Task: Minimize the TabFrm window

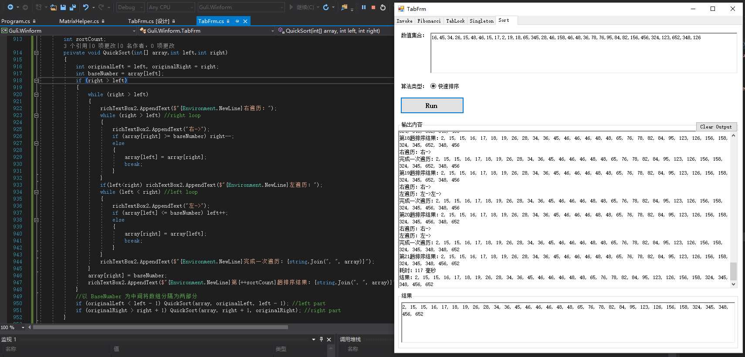Action: point(693,9)
